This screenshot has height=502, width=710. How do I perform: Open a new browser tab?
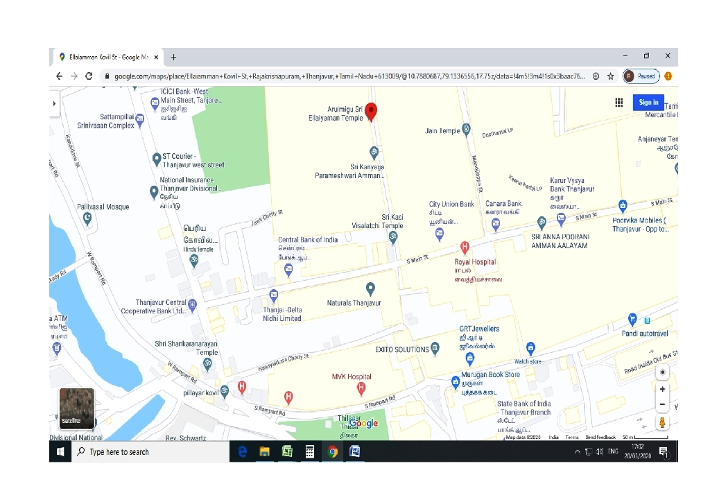click(x=173, y=57)
